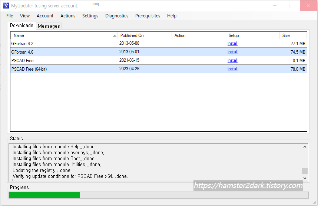Sort by the Size column header
Screen dimensions: 318x206
[293, 36]
